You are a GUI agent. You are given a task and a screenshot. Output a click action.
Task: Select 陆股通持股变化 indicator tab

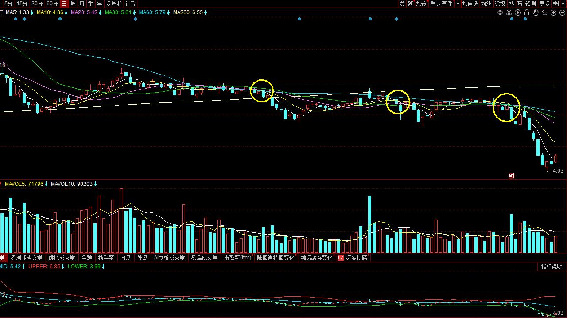click(276, 258)
